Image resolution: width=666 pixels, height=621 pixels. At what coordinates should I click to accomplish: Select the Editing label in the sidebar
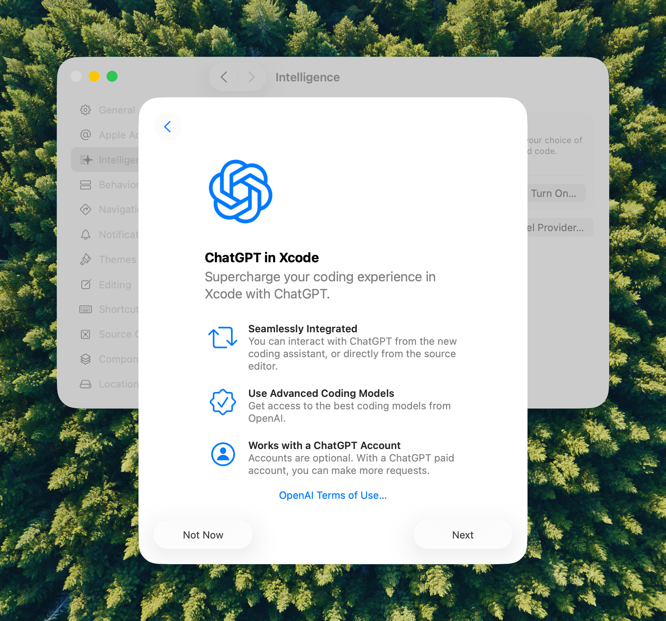[115, 285]
